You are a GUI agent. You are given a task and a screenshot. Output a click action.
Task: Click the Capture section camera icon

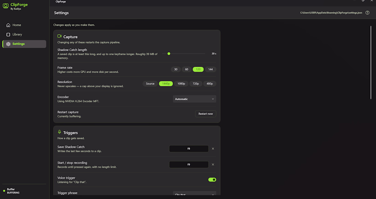59,36
